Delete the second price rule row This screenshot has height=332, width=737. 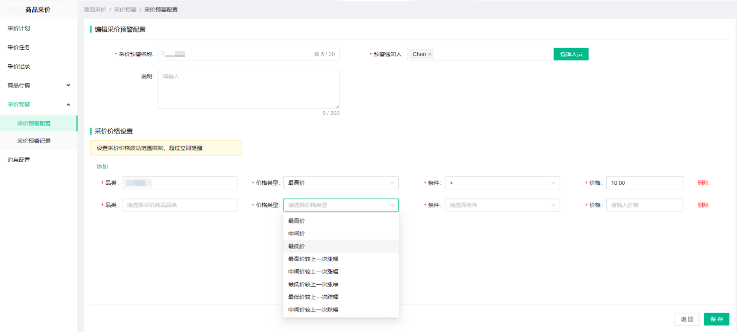point(703,205)
